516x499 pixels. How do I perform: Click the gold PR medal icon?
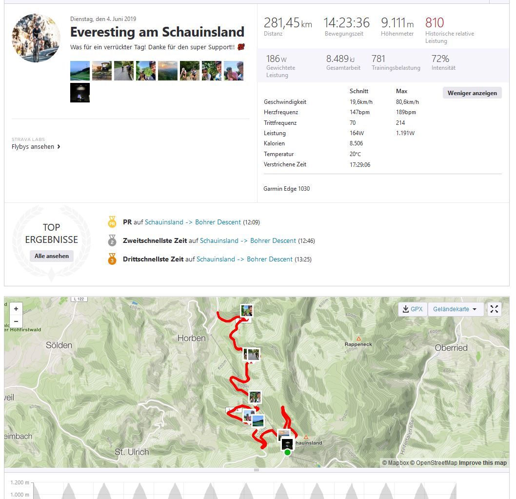(x=112, y=222)
